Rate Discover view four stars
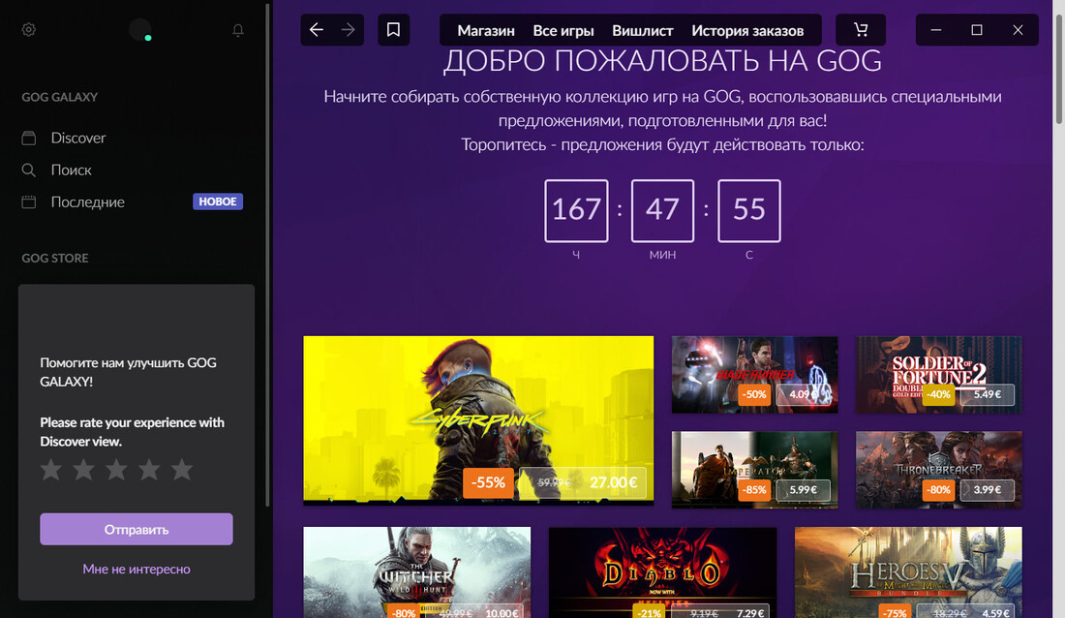 [x=149, y=470]
